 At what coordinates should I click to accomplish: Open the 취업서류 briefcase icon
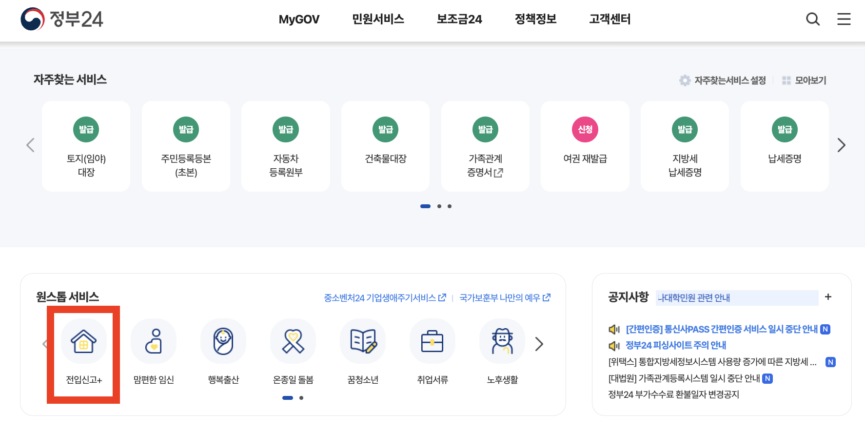point(432,341)
